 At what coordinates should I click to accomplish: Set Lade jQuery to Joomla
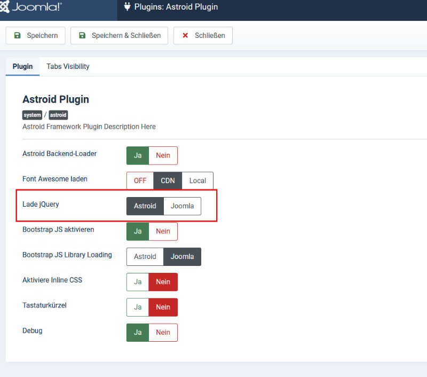tap(182, 206)
